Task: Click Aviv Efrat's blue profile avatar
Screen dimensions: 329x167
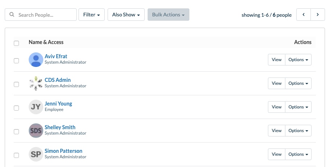Action: point(36,60)
